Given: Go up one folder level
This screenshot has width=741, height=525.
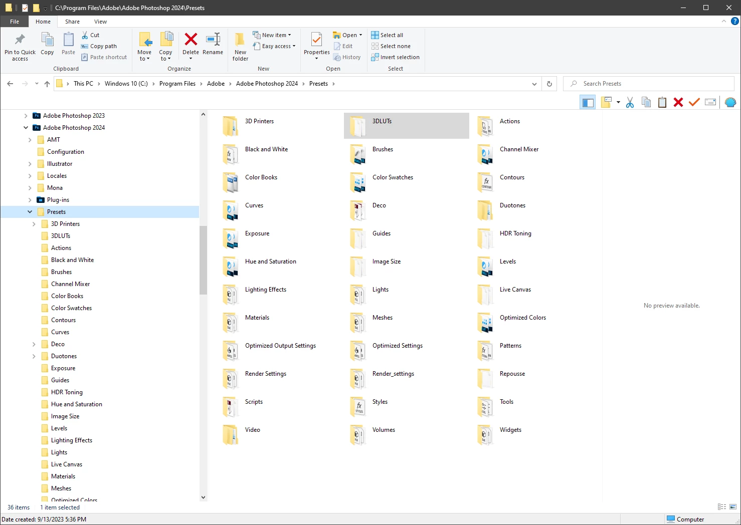Looking at the screenshot, I should [x=47, y=84].
